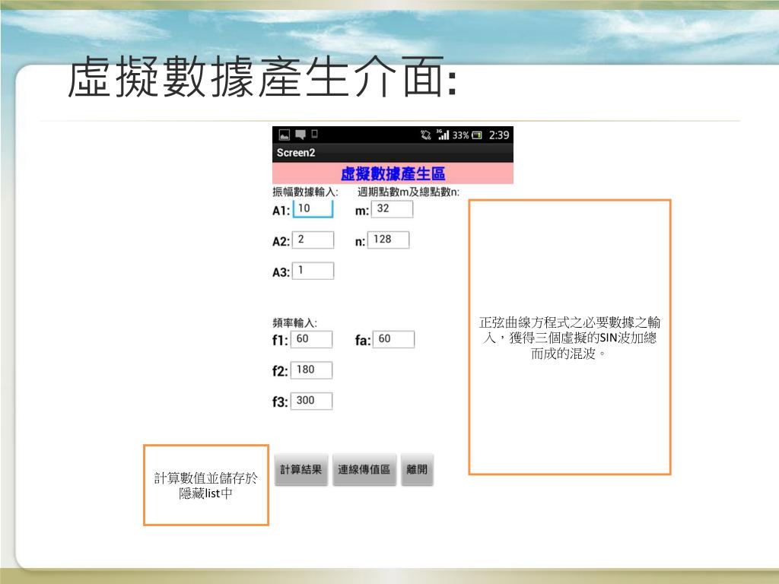
Task: Tap the chat message notification icon
Action: (300, 135)
